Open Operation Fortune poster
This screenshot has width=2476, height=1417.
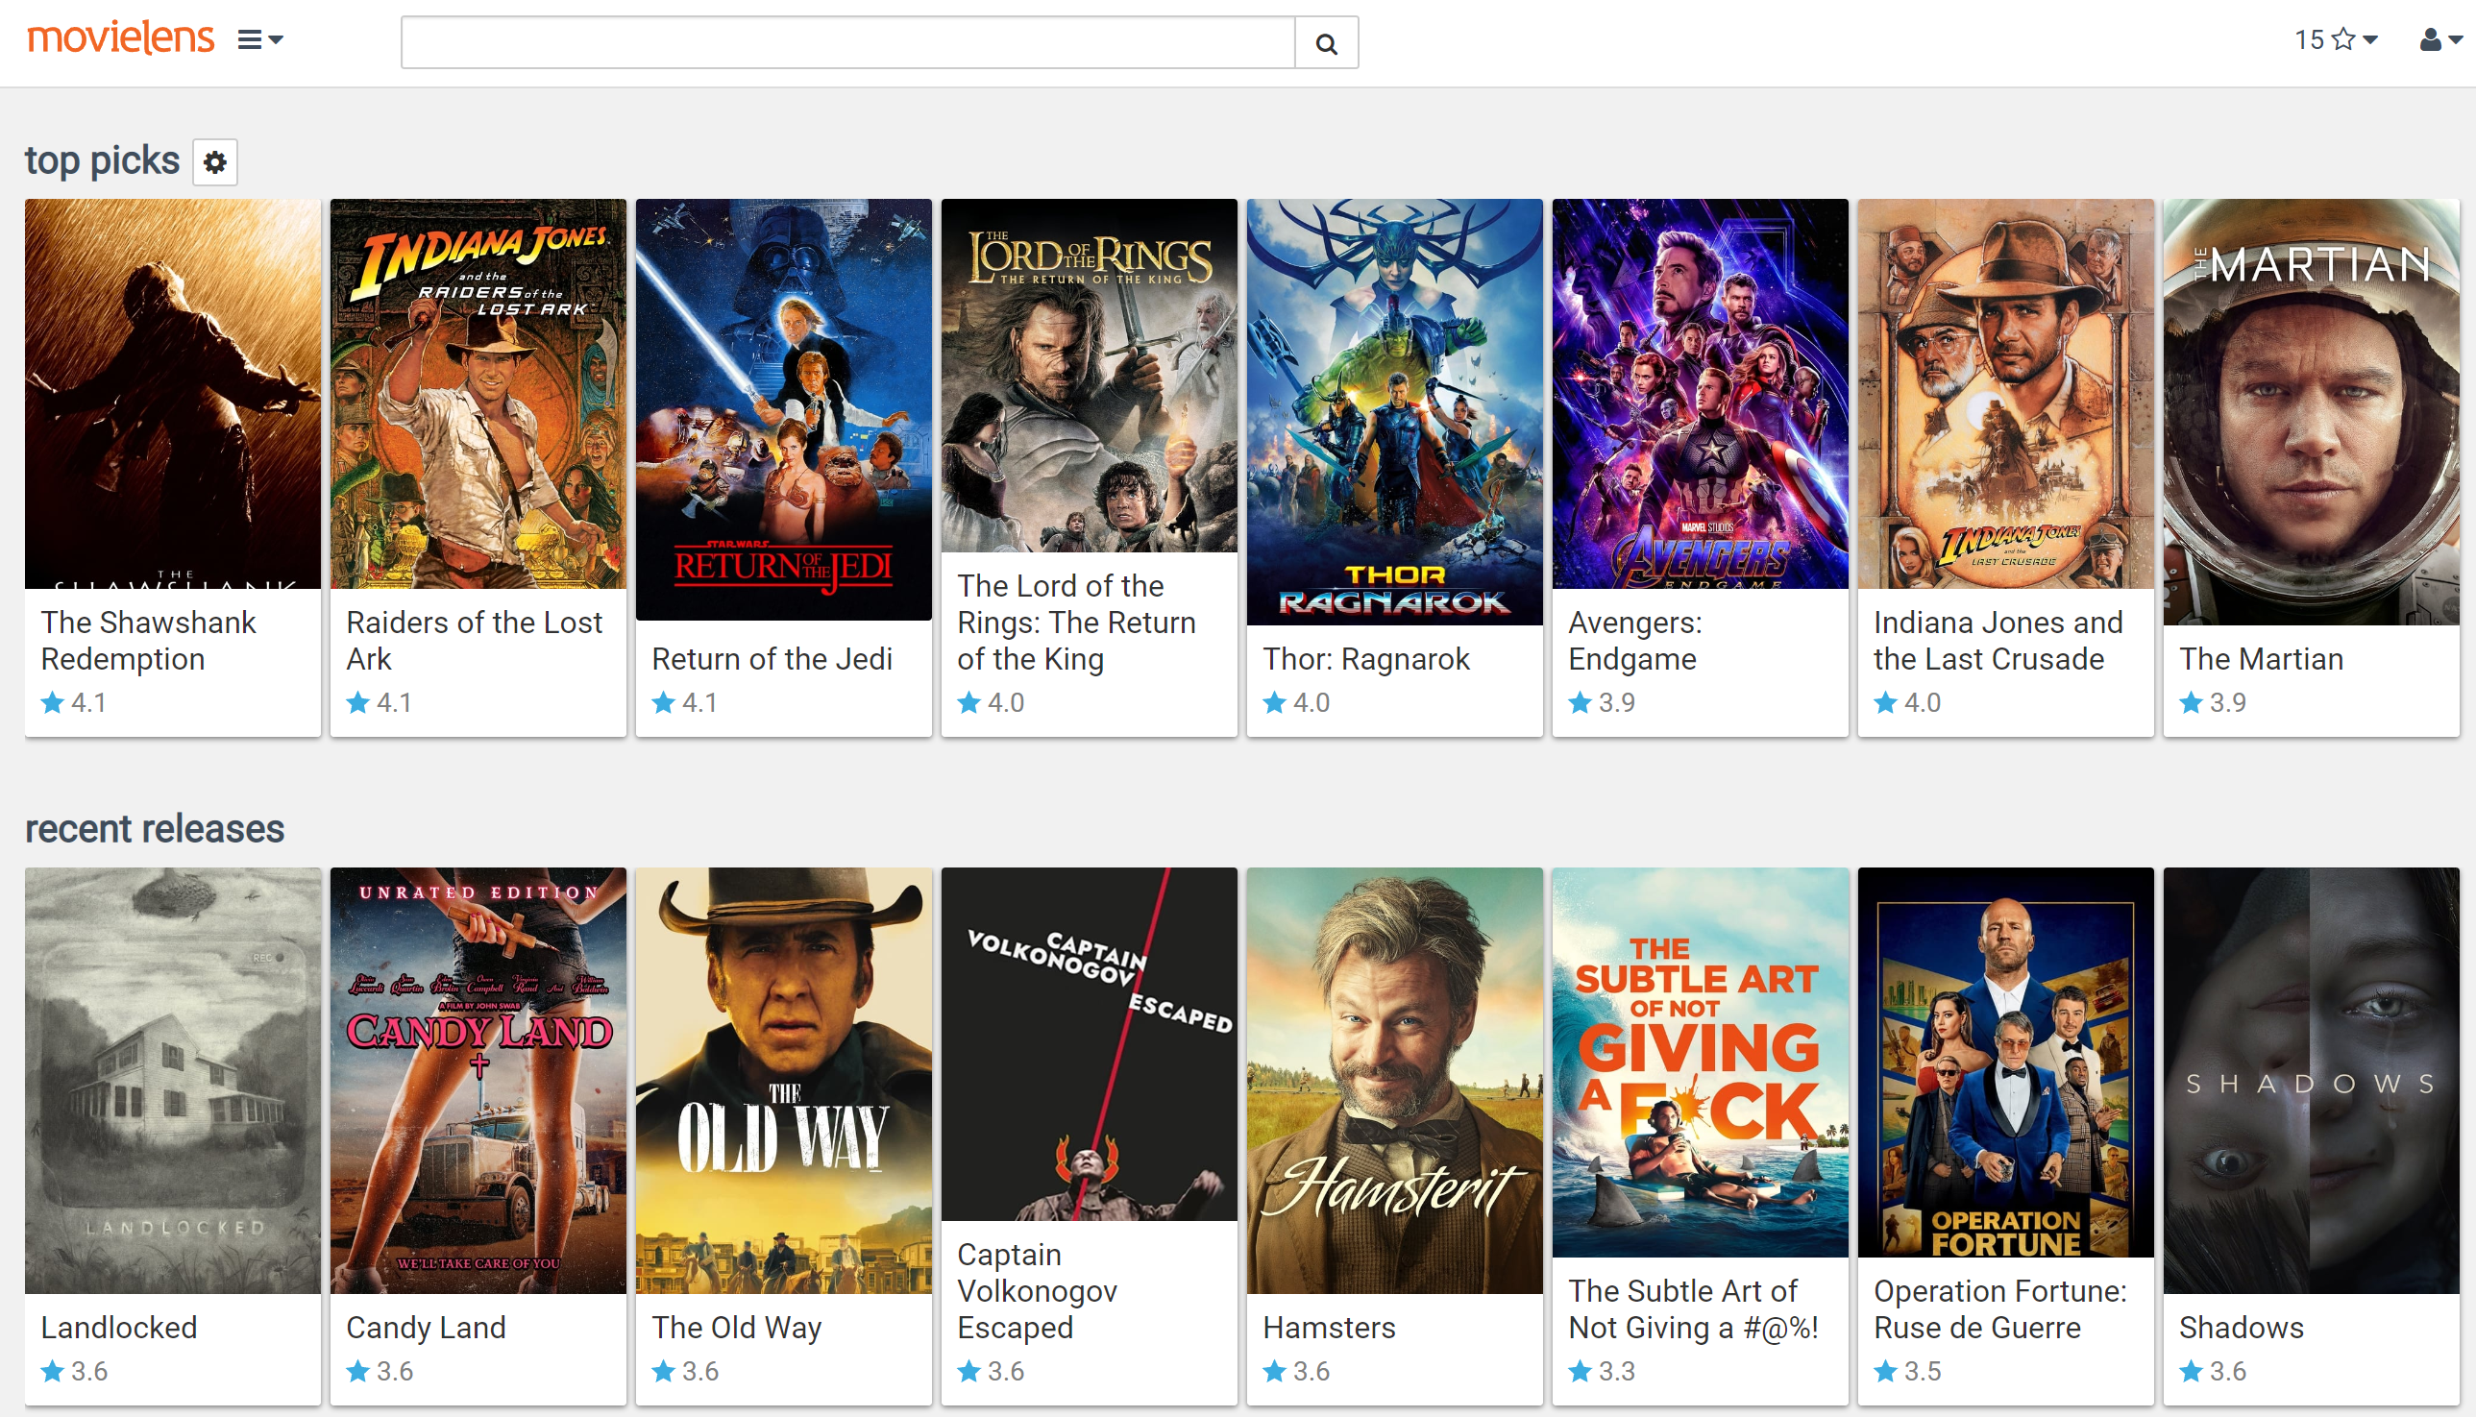[x=2007, y=1063]
